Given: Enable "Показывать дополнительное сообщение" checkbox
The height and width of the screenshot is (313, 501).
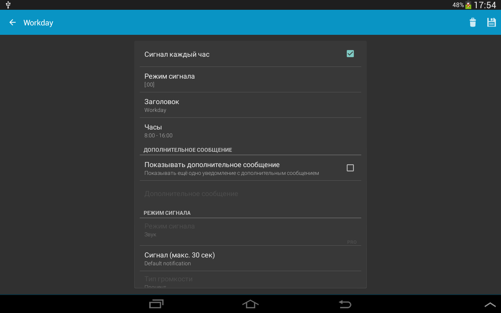Looking at the screenshot, I should (350, 168).
